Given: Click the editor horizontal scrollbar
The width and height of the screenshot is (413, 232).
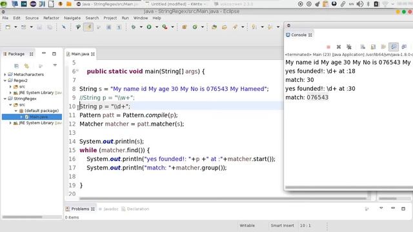Looking at the screenshot, I should pos(223,198).
